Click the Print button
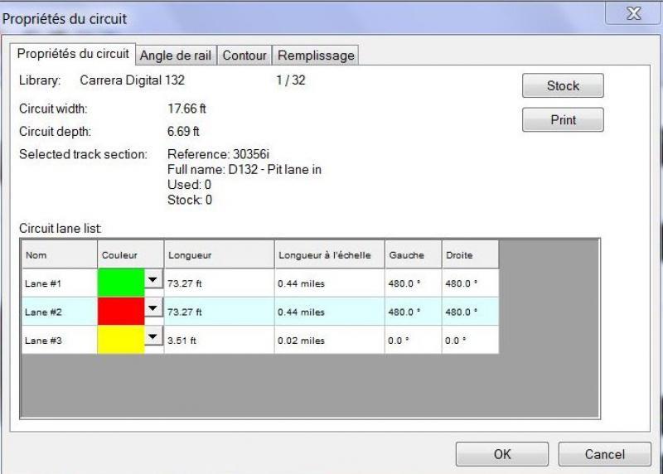This screenshot has height=474, width=663. pyautogui.click(x=563, y=120)
